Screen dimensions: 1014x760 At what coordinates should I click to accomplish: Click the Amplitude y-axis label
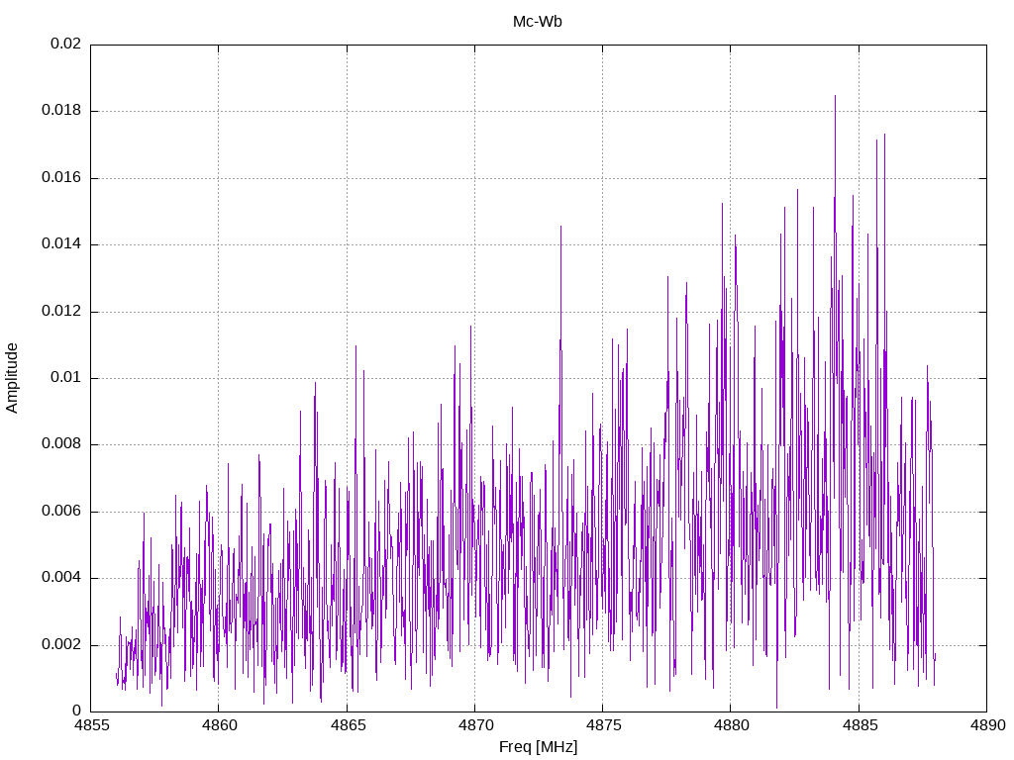pos(12,377)
